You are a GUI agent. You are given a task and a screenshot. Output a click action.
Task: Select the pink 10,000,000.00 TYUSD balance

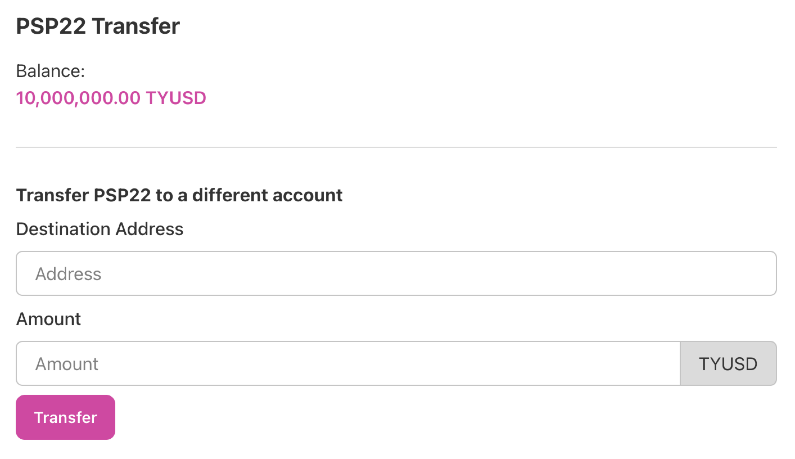(x=111, y=98)
